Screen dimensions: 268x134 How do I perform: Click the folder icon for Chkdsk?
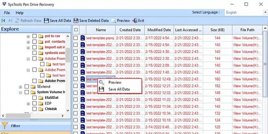[41, 109]
